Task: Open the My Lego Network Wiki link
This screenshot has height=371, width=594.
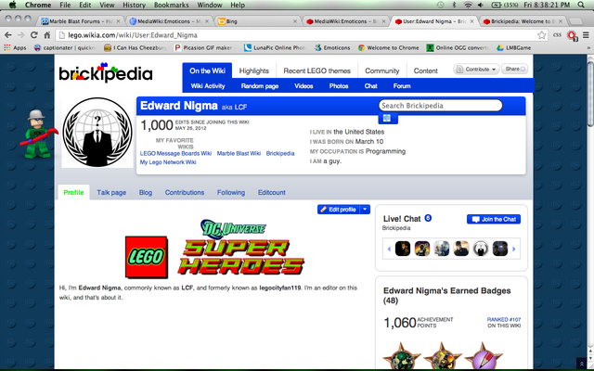Action: pos(168,162)
